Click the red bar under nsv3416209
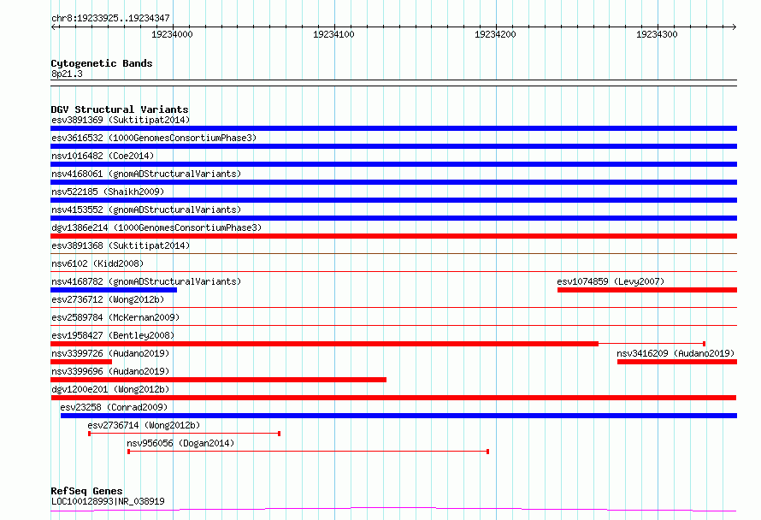The width and height of the screenshot is (761, 520). [677, 362]
